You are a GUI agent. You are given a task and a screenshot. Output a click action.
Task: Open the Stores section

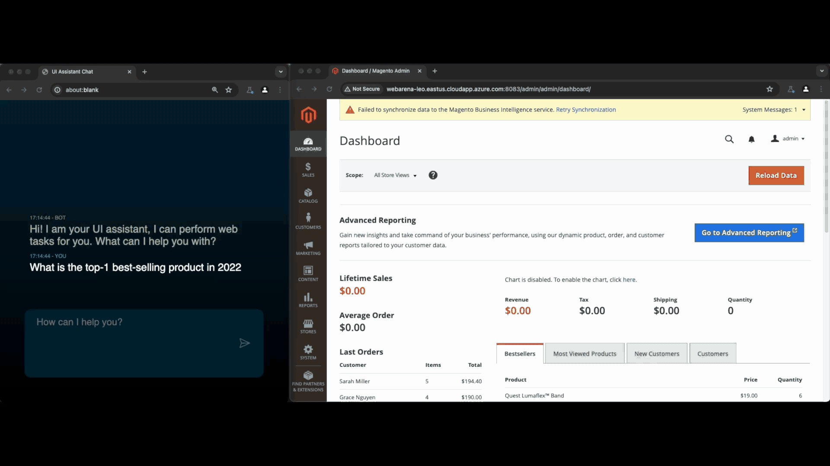click(x=308, y=326)
